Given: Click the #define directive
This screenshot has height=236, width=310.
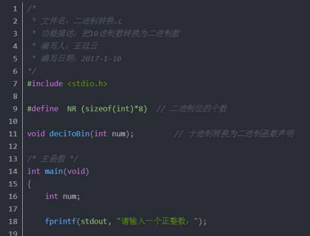Looking at the screenshot, I should [43, 109].
